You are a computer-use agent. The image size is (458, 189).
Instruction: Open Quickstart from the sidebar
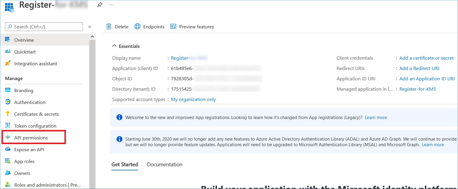tap(25, 52)
